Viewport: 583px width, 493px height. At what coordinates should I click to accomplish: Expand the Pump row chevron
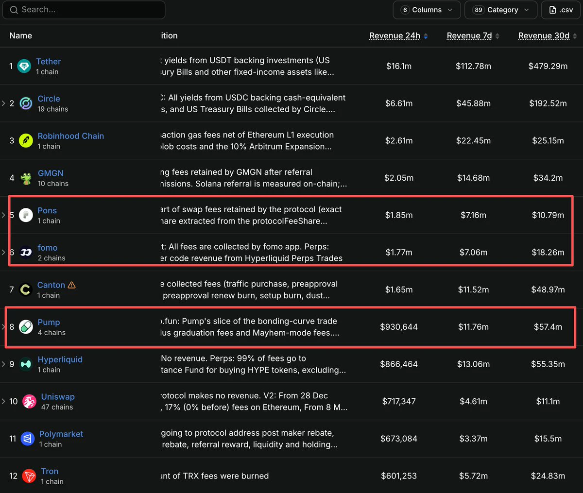pyautogui.click(x=3, y=327)
